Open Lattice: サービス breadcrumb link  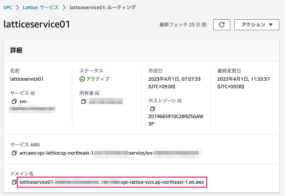click(x=41, y=7)
